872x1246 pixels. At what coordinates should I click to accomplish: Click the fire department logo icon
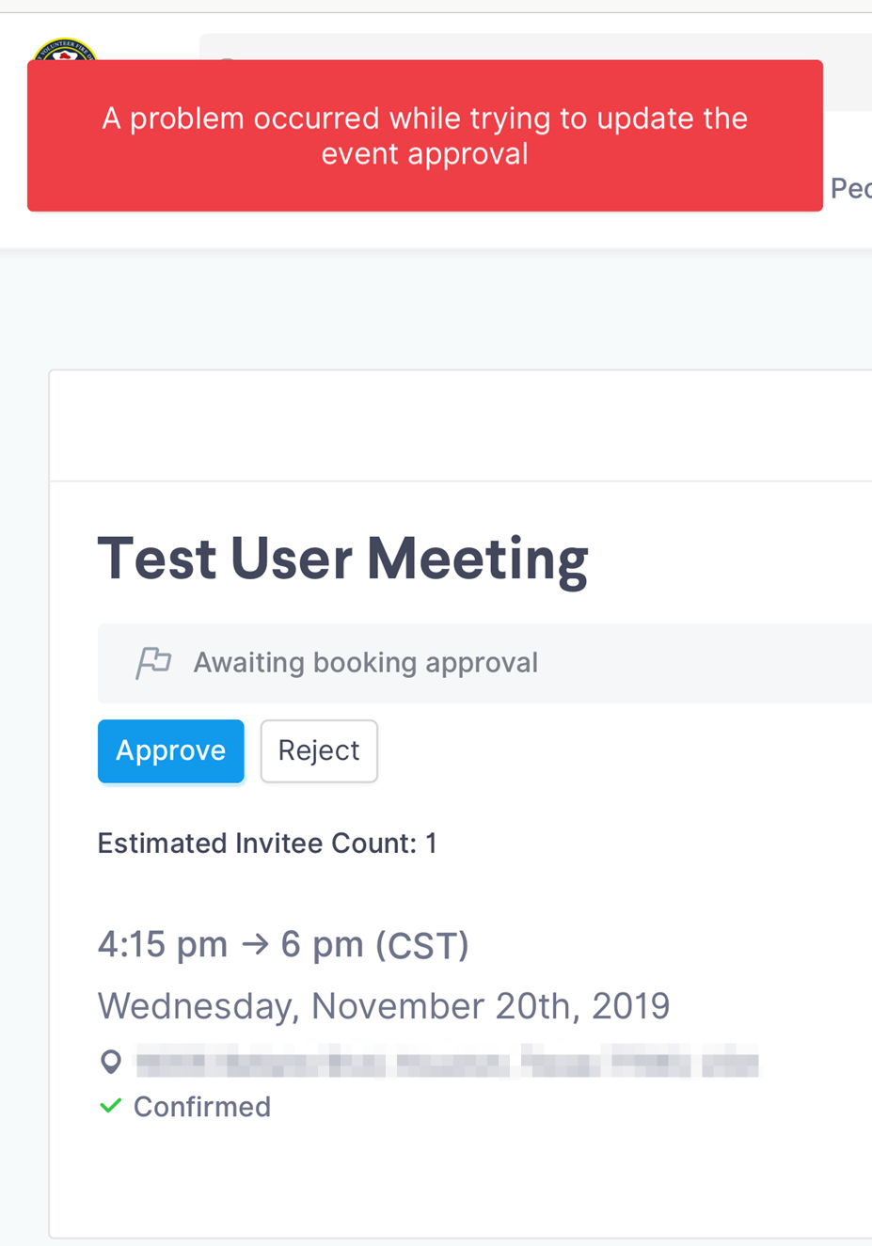click(64, 49)
